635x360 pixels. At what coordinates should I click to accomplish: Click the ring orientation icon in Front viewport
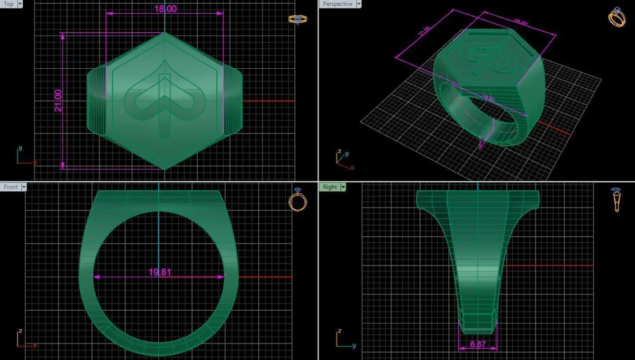tap(297, 200)
